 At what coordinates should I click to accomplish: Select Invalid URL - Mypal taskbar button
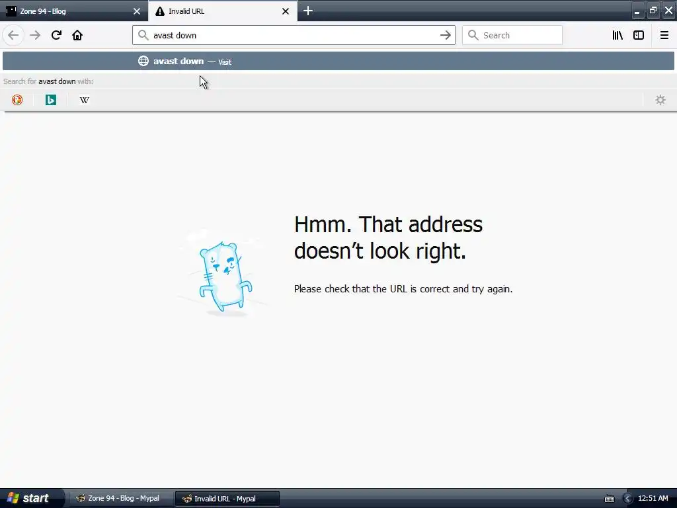point(227,499)
